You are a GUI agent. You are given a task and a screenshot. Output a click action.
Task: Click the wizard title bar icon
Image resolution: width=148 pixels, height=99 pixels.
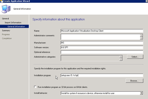(x=2, y=1)
